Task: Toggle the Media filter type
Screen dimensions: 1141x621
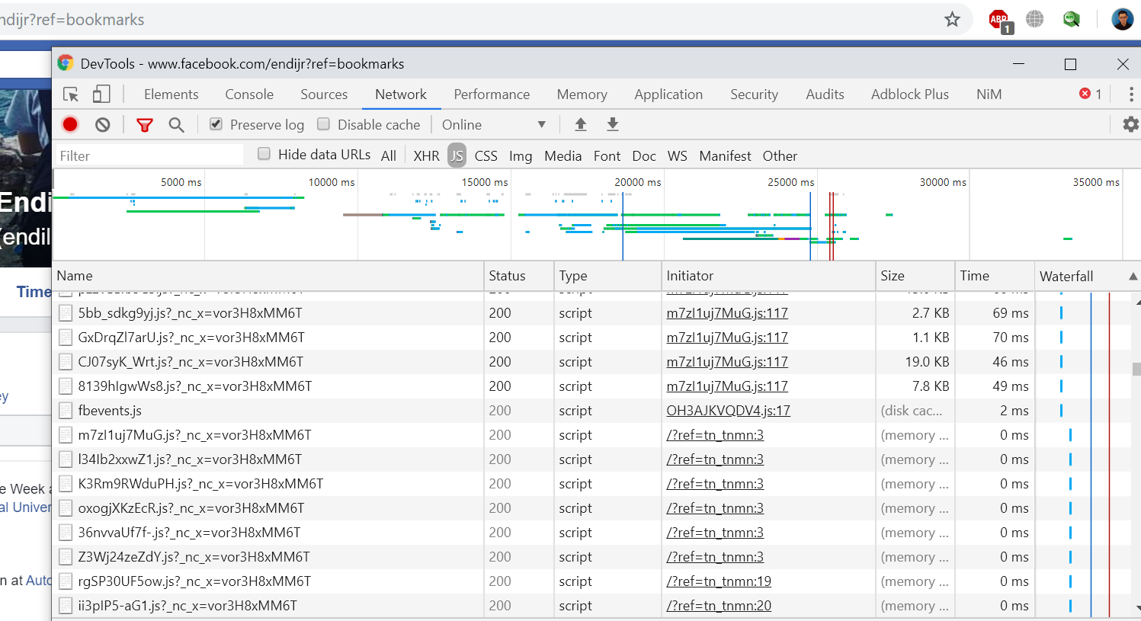Action: (562, 155)
